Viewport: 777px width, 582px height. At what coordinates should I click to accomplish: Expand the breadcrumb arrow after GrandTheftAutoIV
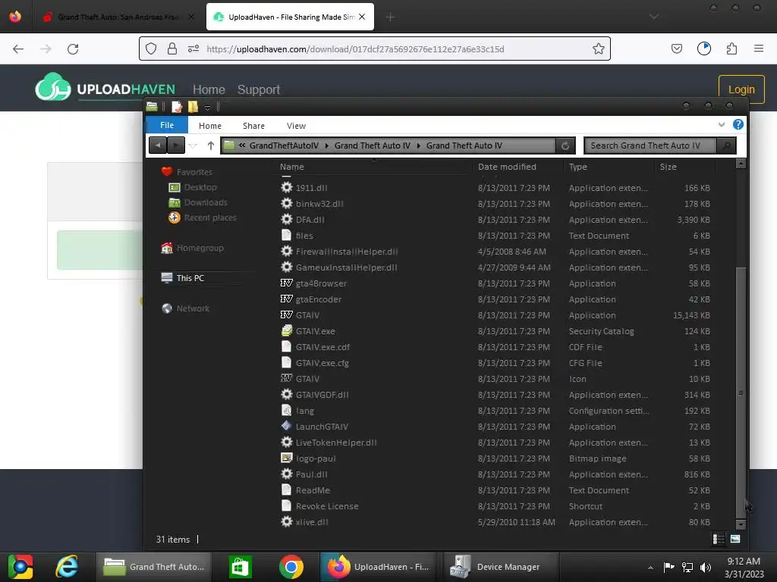326,145
